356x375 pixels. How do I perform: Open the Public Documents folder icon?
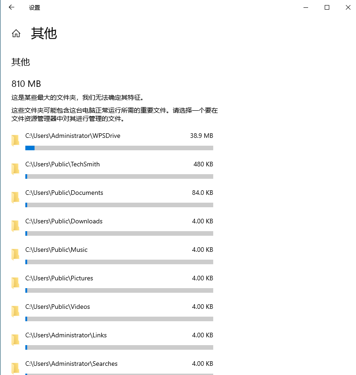click(15, 197)
